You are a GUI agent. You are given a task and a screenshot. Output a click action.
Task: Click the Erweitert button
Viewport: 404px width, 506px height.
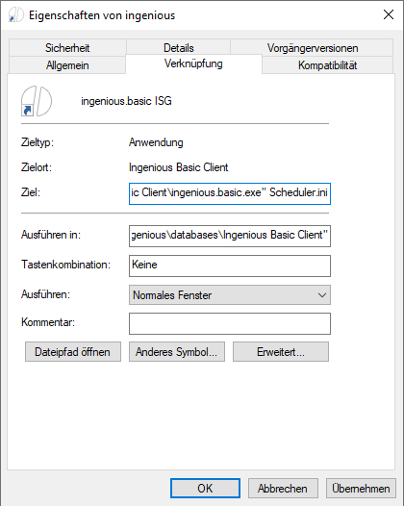[x=281, y=352]
